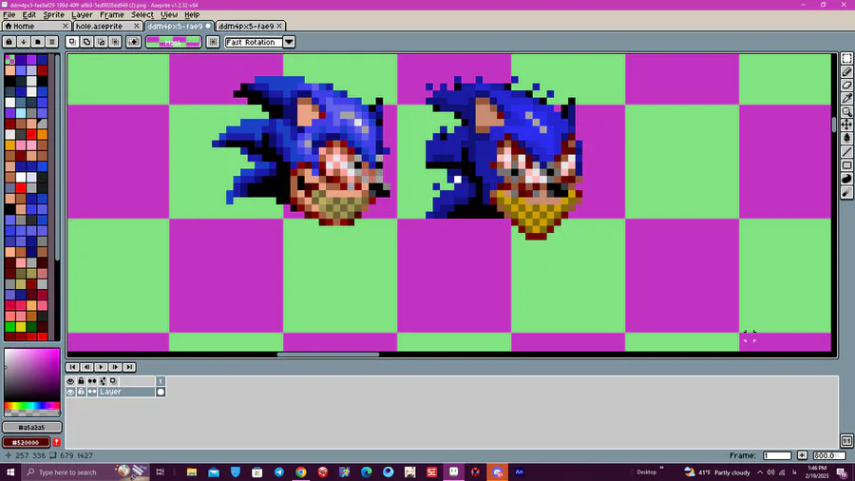Select the Paint Bucket tool
This screenshot has height=481, width=855.
pyautogui.click(x=846, y=139)
